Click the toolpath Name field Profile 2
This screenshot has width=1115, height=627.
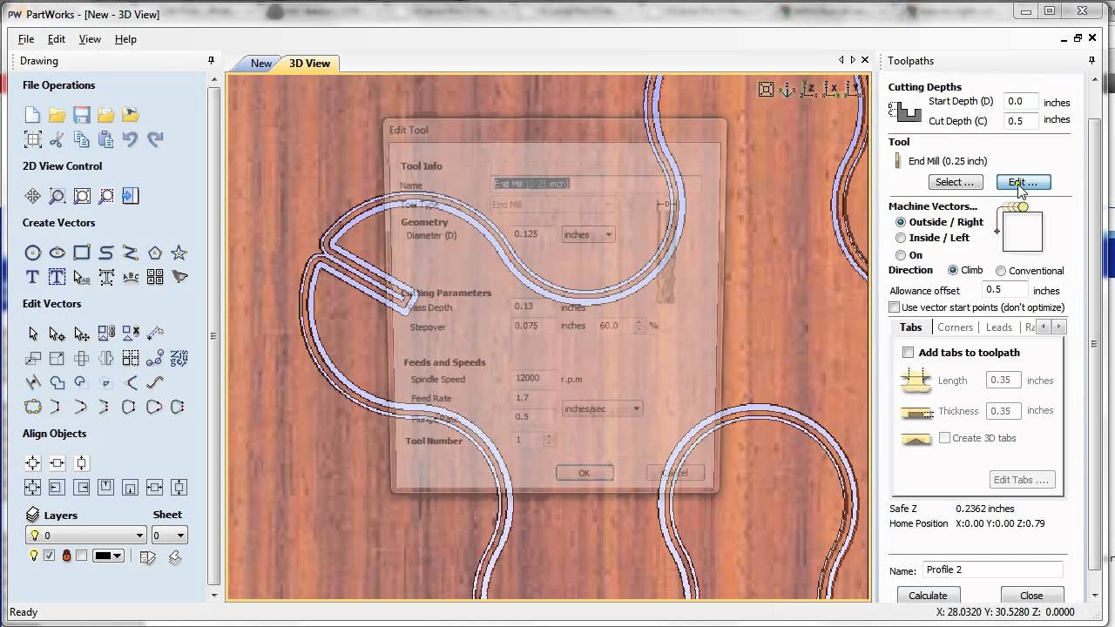coord(992,570)
